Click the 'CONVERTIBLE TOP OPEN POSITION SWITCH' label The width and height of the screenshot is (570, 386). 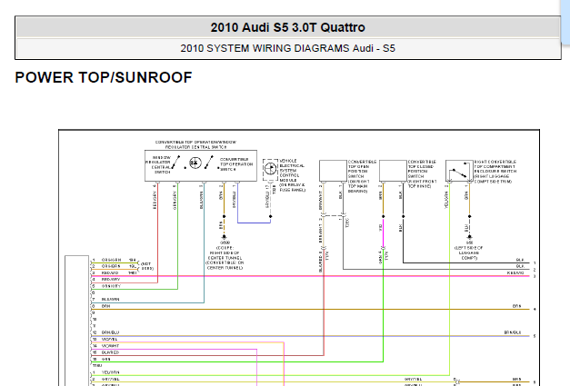tap(362, 176)
